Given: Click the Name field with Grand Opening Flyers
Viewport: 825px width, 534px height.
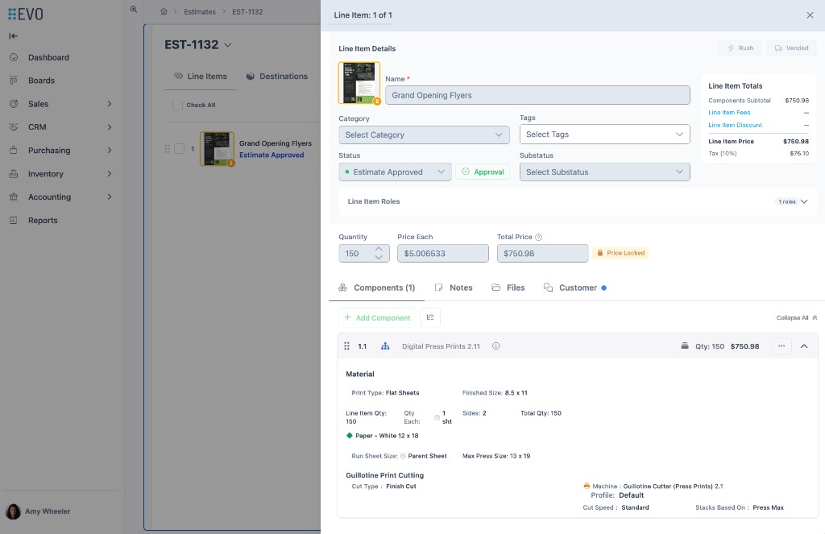Looking at the screenshot, I should point(537,95).
